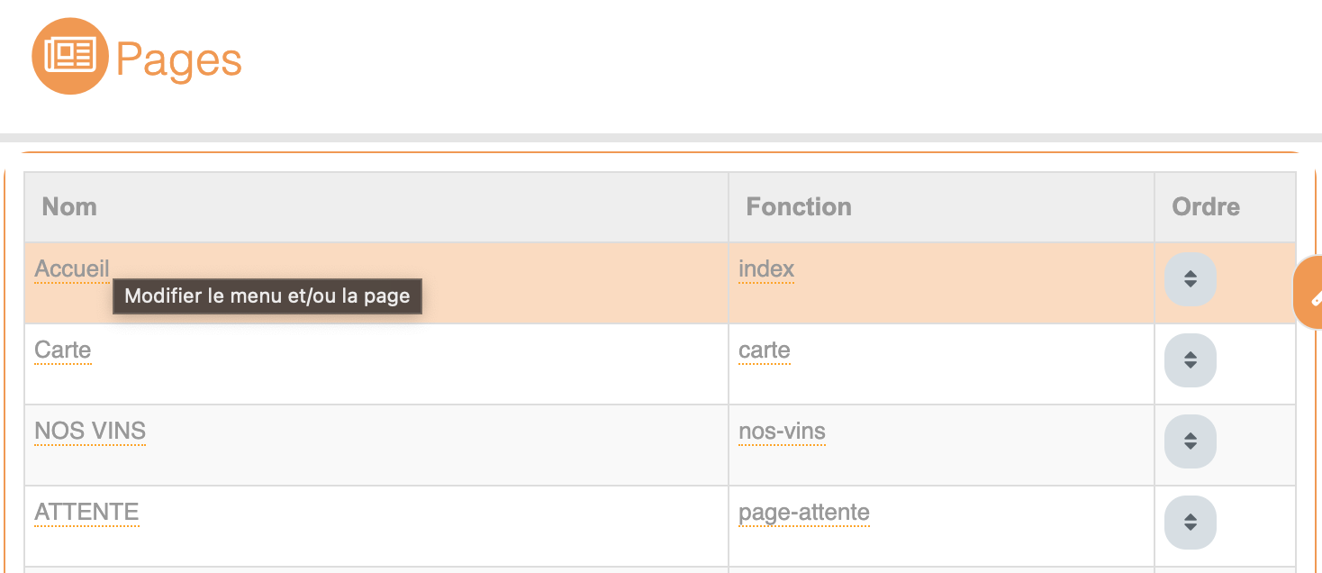Click the Ordre column header
Image resolution: width=1322 pixels, height=573 pixels.
(x=1206, y=207)
